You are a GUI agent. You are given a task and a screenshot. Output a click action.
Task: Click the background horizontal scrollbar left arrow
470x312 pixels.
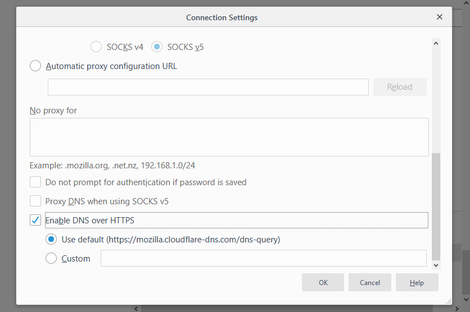coord(135,309)
